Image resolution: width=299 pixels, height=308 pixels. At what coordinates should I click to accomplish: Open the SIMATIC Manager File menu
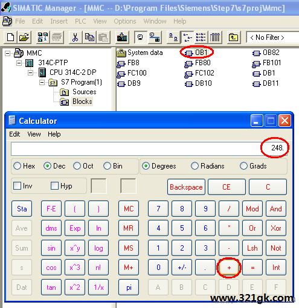click(x=20, y=21)
